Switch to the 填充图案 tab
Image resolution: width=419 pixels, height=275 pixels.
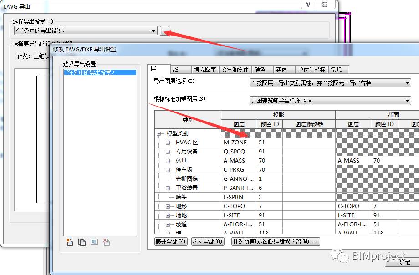205,70
